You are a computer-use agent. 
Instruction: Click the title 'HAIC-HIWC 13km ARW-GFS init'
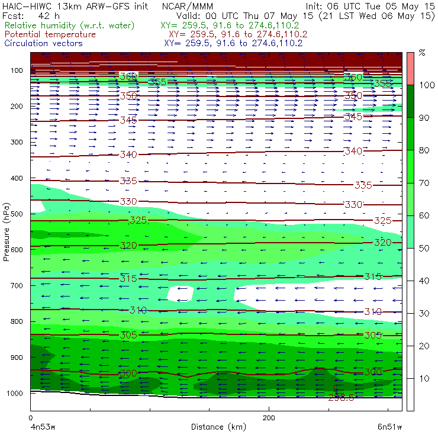75,6
